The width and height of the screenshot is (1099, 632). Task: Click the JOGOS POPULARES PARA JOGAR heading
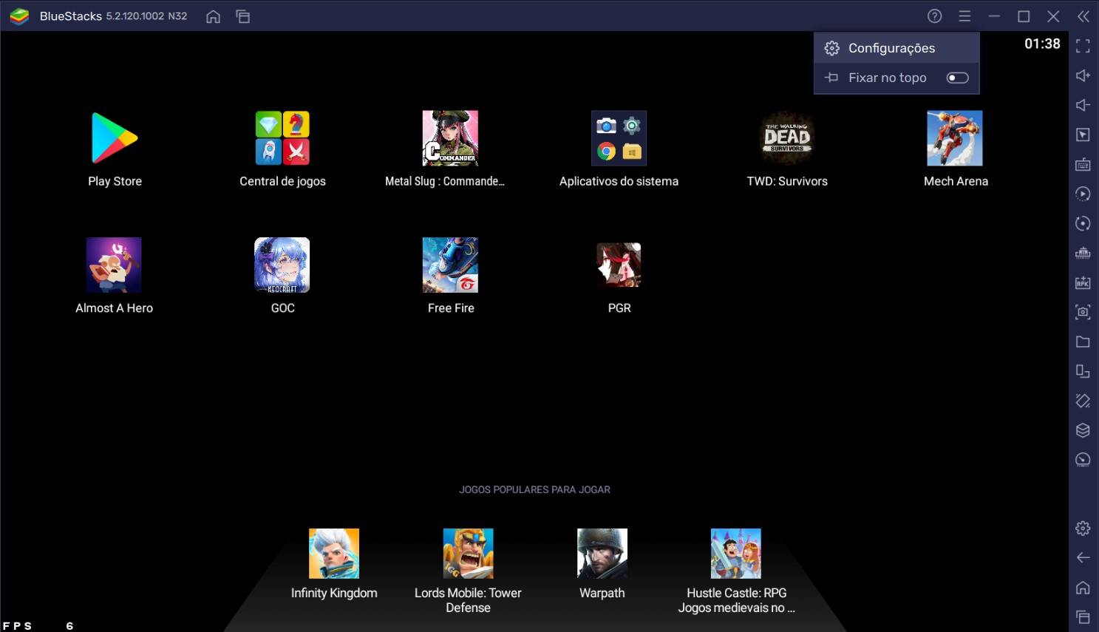pos(534,489)
